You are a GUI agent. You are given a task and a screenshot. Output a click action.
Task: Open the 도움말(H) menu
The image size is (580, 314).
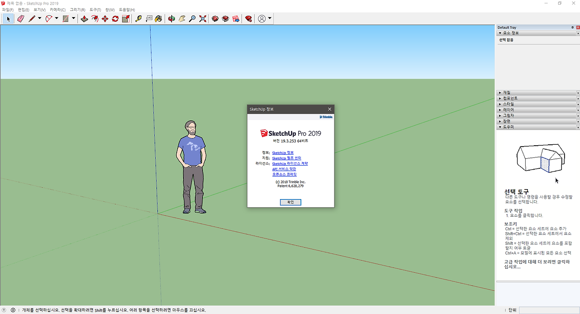(127, 10)
